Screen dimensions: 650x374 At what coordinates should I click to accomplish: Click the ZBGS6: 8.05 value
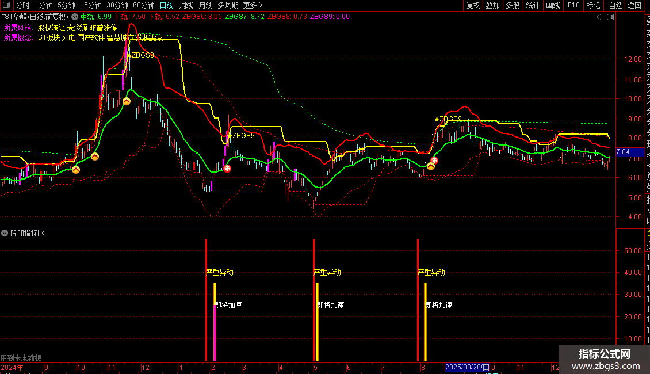[202, 17]
